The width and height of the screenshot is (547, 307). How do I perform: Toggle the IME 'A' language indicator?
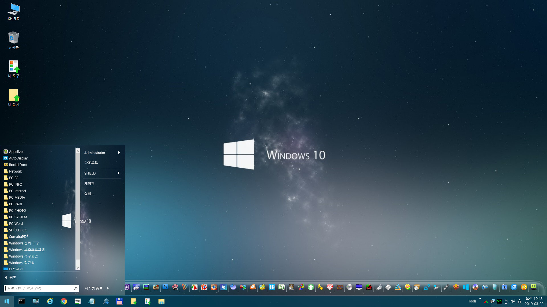click(x=519, y=301)
